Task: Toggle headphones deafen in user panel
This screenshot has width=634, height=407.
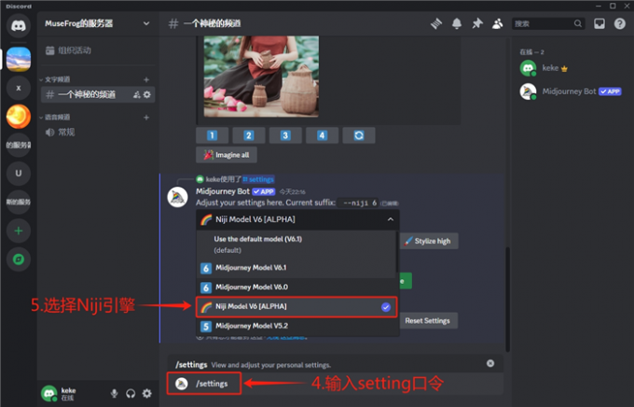Action: click(131, 393)
